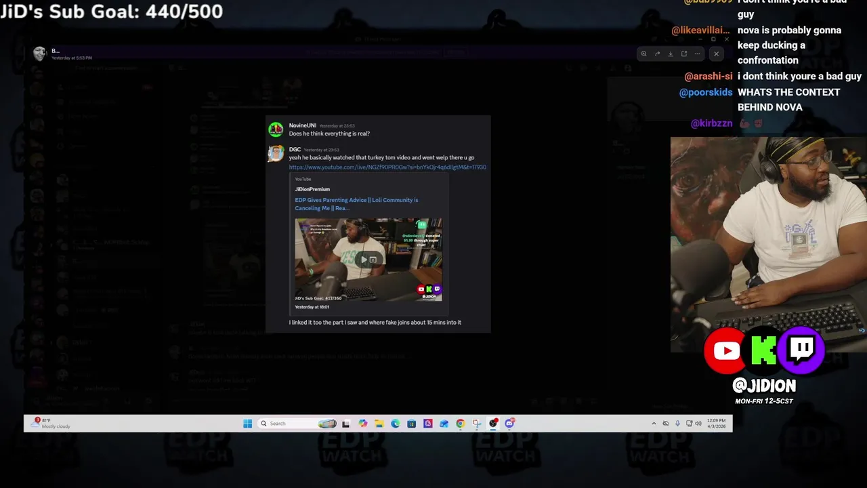Open the Windows Start menu
Image resolution: width=867 pixels, height=488 pixels.
click(248, 424)
